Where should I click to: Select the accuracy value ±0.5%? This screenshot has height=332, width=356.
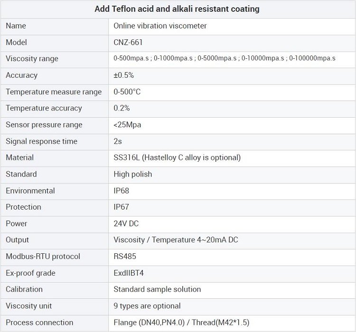(124, 75)
